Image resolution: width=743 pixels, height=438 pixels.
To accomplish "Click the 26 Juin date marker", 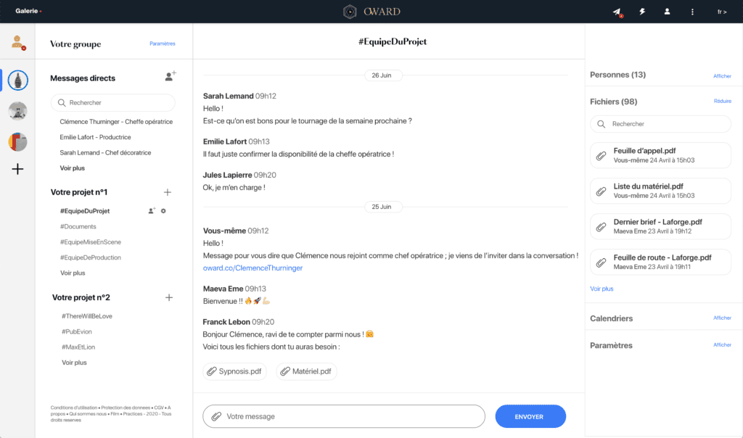I will tap(382, 75).
